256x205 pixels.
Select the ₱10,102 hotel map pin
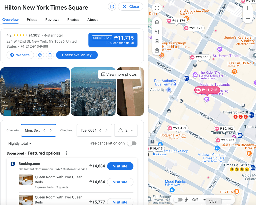tap(224, 129)
